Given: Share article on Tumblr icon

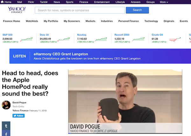Looking at the screenshot, I should click(6, 125).
